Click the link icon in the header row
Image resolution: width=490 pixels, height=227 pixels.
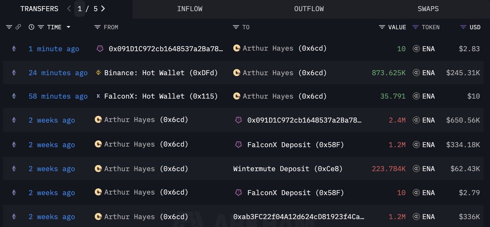18,27
